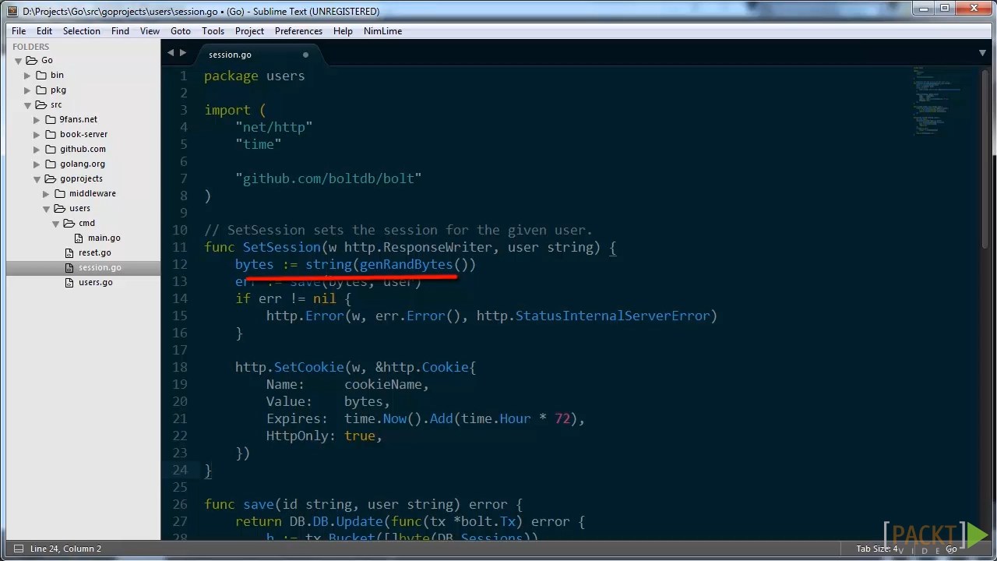Open the File menu

click(19, 31)
